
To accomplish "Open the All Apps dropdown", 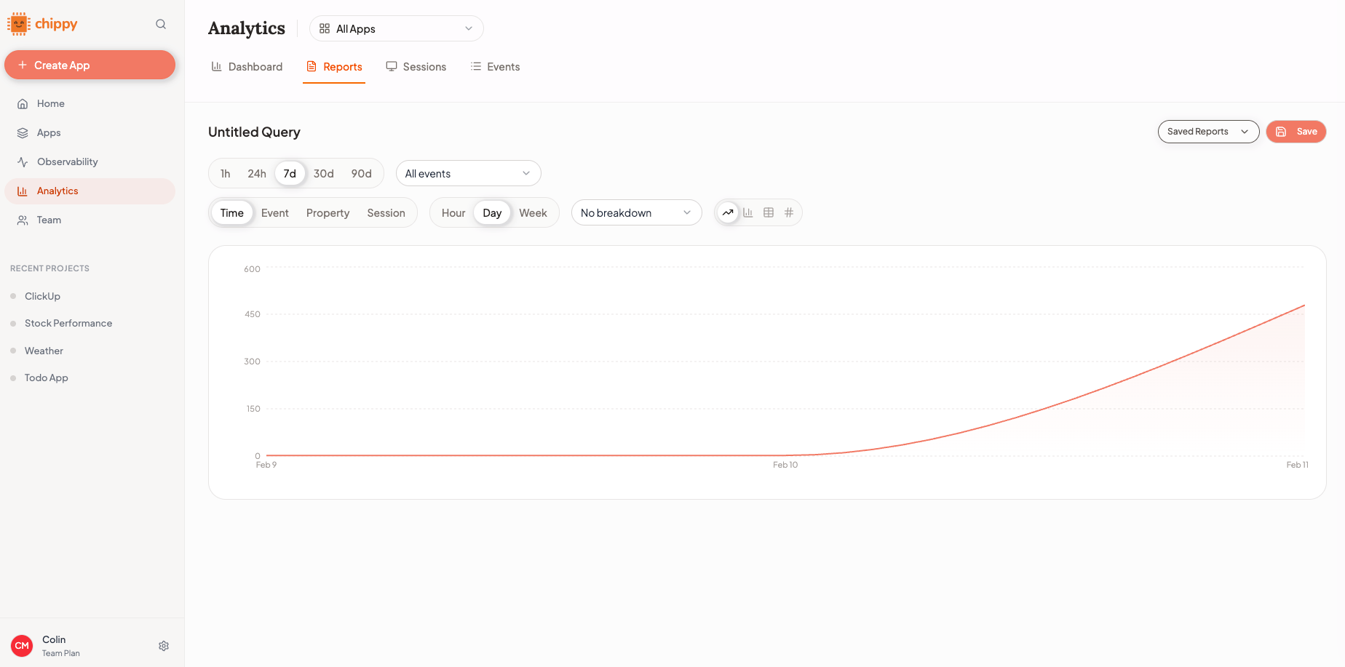I will (x=397, y=28).
